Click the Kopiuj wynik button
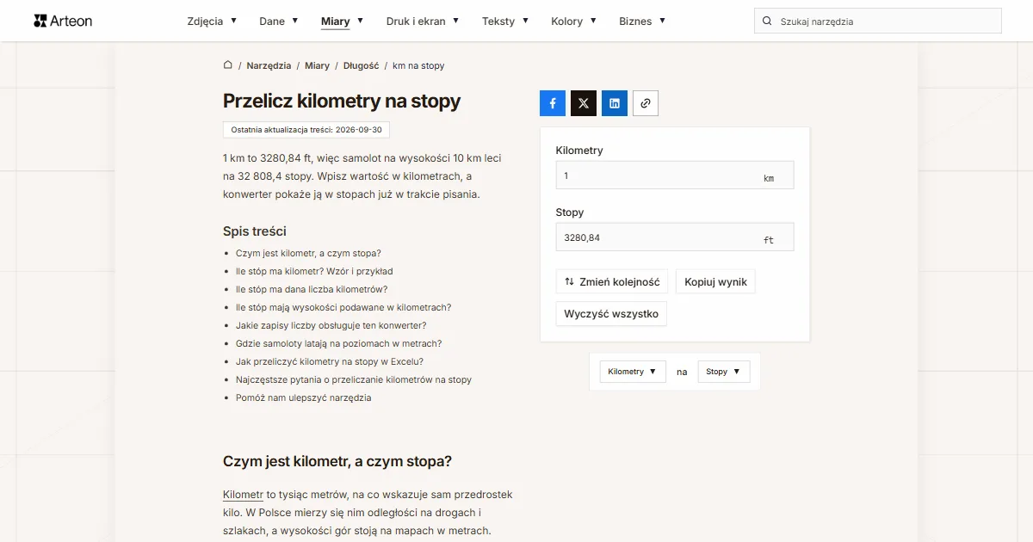Image resolution: width=1033 pixels, height=542 pixels. 716,281
